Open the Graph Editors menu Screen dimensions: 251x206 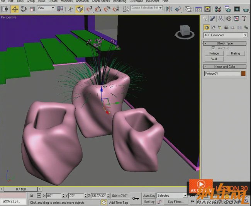click(x=100, y=1)
